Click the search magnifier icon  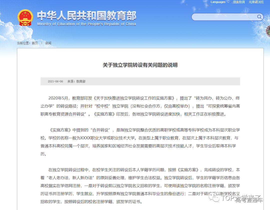click(259, 17)
